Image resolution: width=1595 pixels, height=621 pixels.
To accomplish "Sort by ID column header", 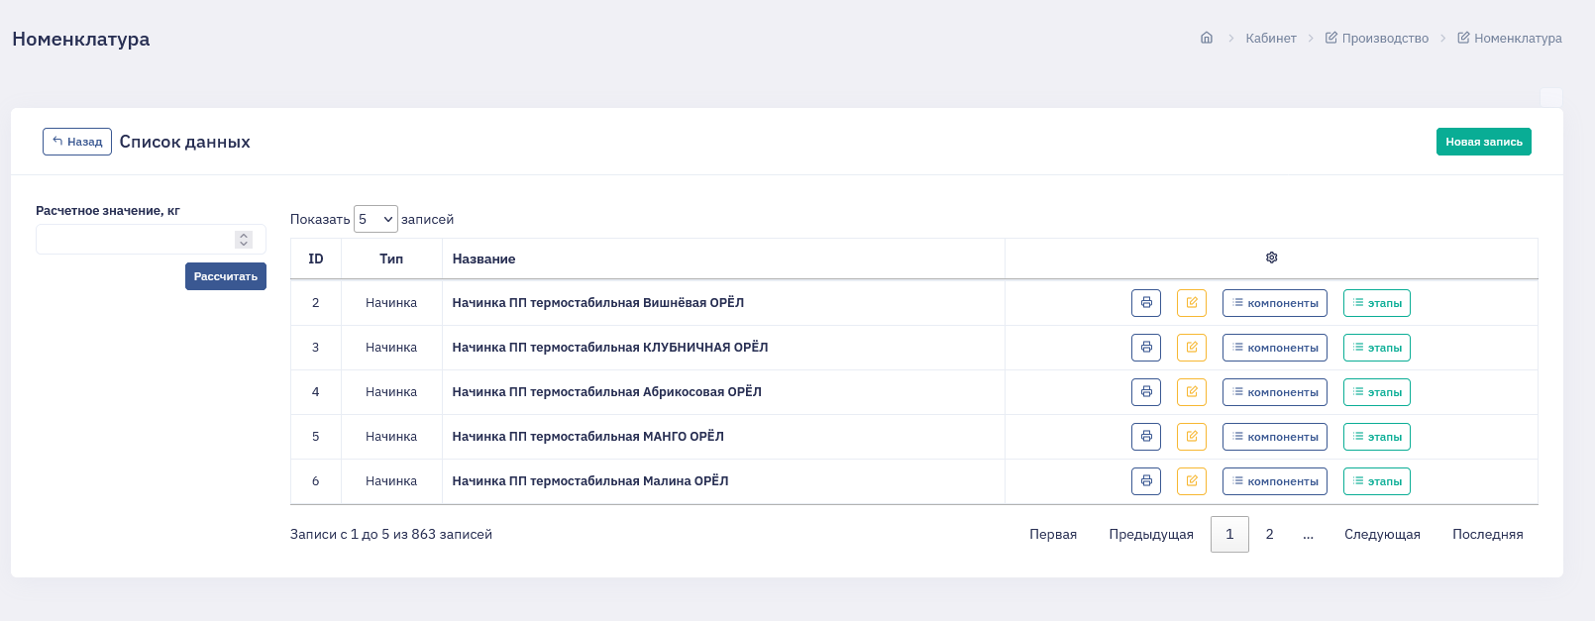I will click(316, 259).
